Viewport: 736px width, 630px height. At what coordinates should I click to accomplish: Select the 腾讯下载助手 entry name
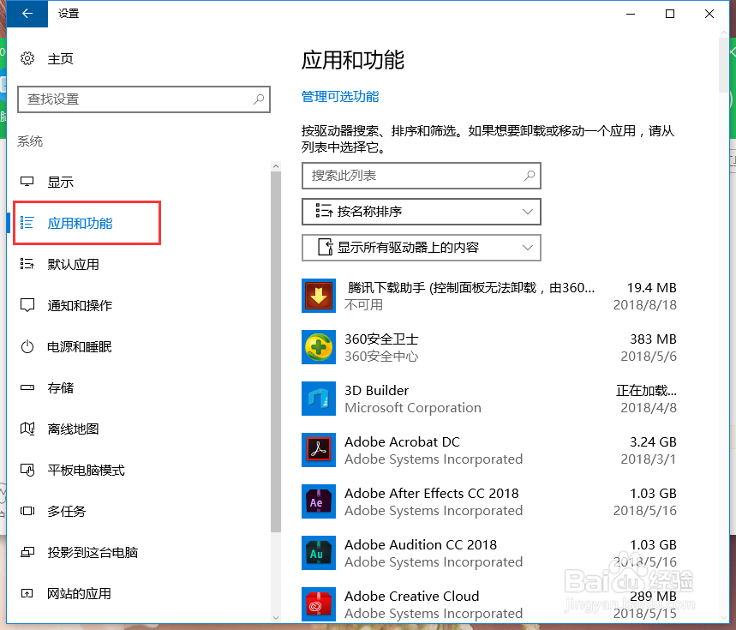click(470, 288)
